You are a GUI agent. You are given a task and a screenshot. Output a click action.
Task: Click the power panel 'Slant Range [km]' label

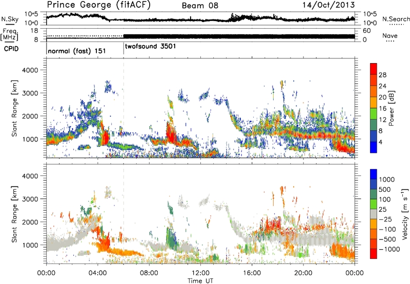tap(14, 108)
